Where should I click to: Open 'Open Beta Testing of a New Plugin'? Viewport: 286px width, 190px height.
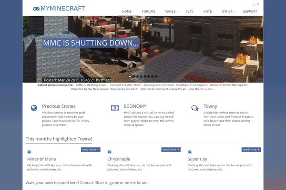point(163,89)
